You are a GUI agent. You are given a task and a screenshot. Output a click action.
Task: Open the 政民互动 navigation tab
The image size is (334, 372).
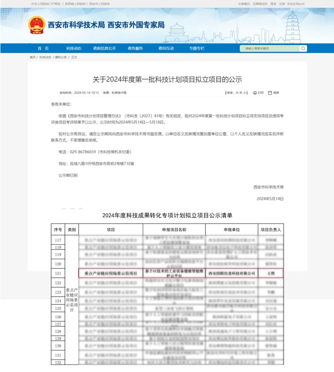166,48
